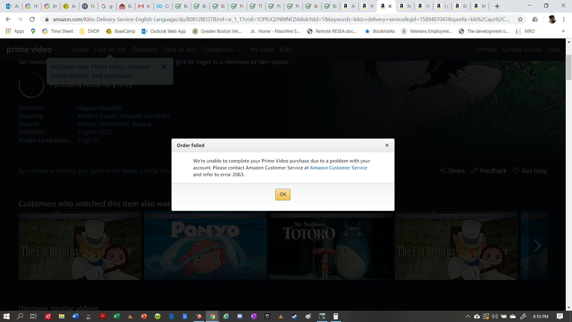Go back to the previous page

[x=8, y=19]
